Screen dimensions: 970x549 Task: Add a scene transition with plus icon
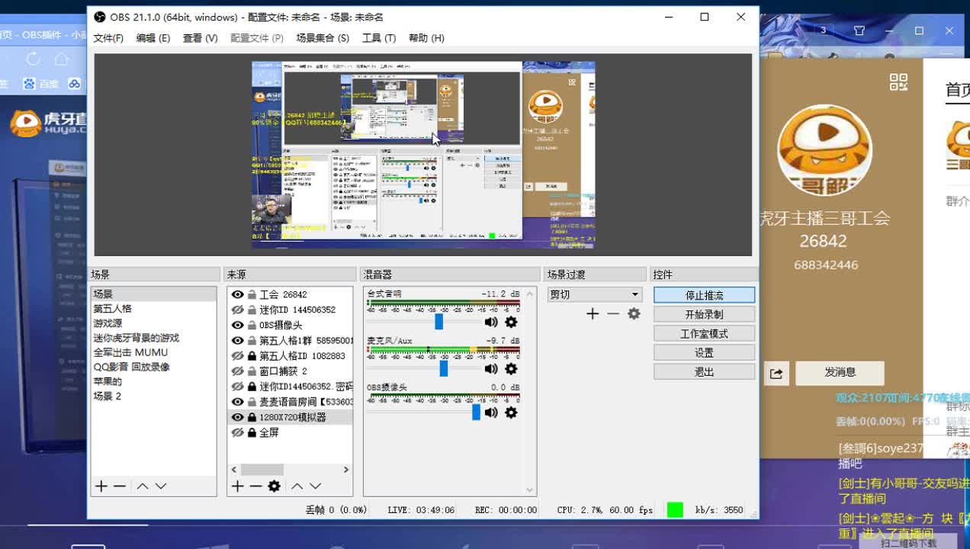point(592,313)
